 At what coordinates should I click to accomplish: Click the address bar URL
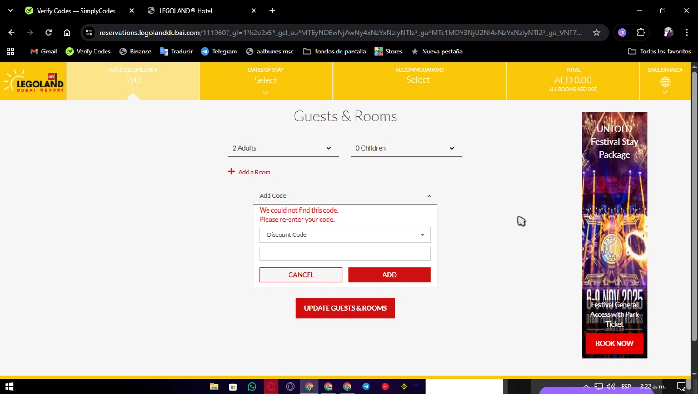click(x=340, y=33)
